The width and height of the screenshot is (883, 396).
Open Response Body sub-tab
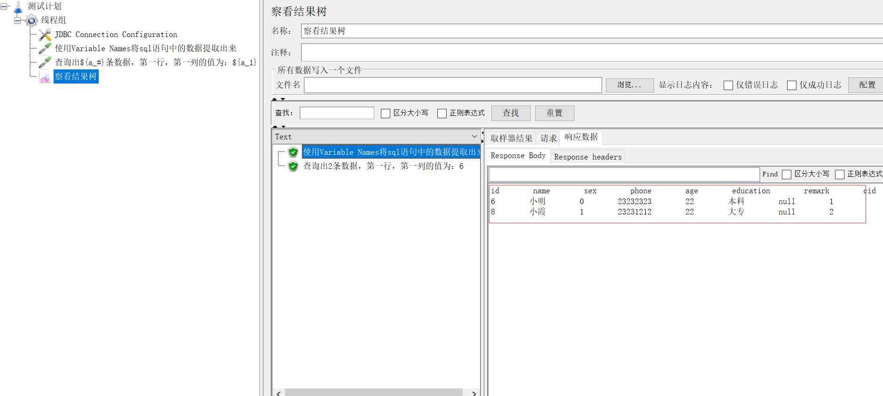[518, 156]
